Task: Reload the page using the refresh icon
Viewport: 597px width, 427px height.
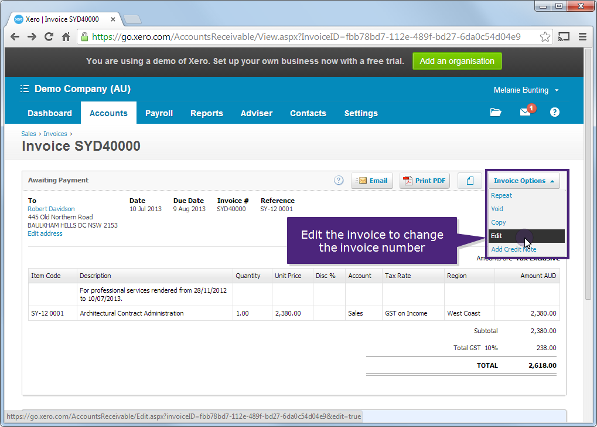Action: coord(49,36)
